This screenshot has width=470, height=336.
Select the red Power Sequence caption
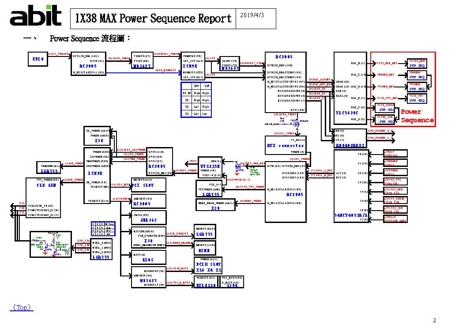(417, 116)
